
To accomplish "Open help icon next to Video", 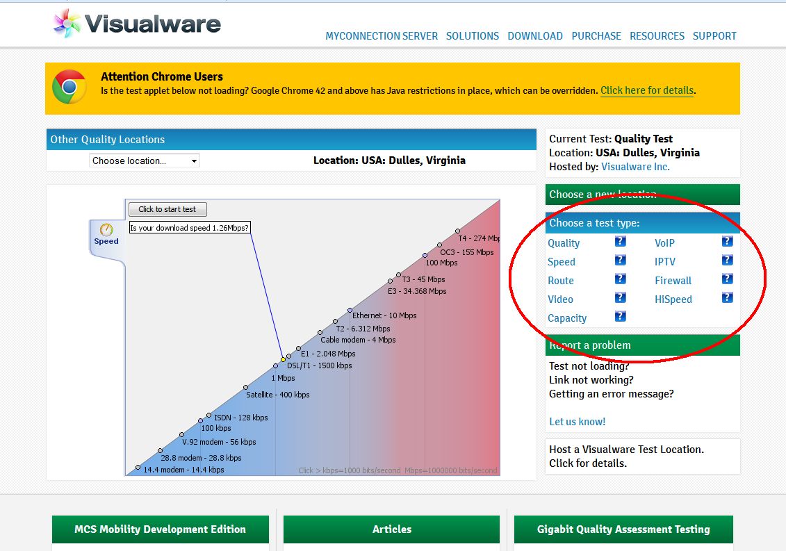I will (620, 298).
